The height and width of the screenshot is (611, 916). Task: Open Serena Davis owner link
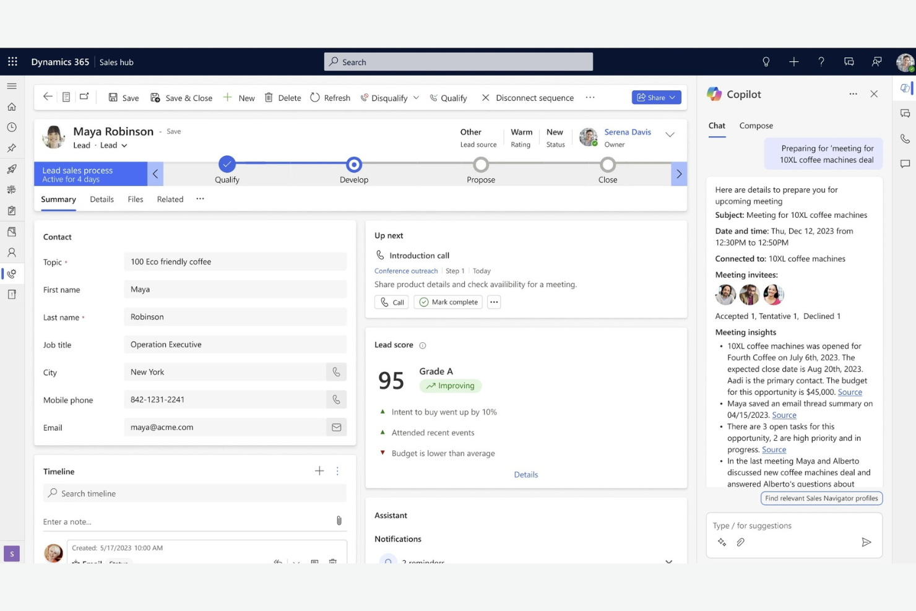pyautogui.click(x=628, y=132)
